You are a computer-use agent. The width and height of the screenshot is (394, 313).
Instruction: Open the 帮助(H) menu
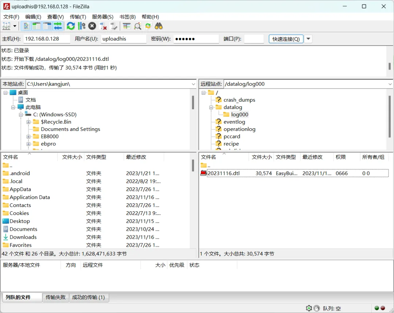pyautogui.click(x=150, y=17)
